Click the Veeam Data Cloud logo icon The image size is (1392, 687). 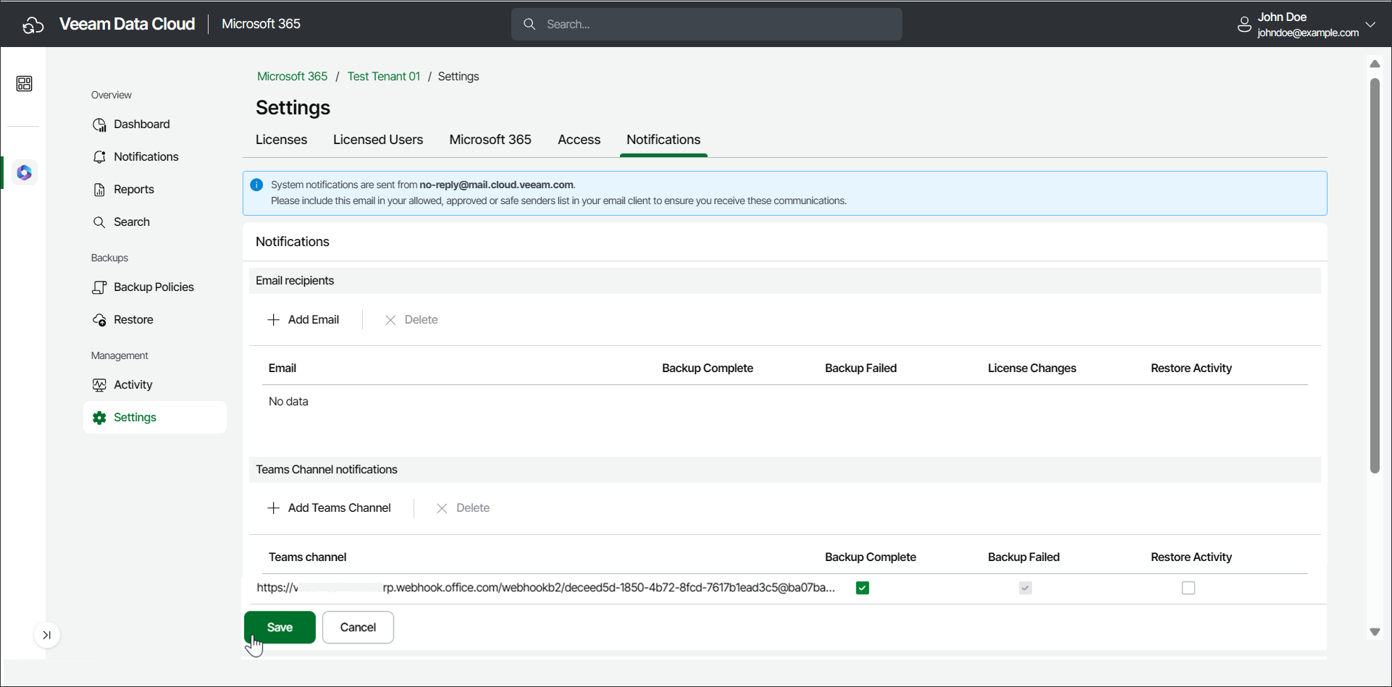(x=33, y=25)
